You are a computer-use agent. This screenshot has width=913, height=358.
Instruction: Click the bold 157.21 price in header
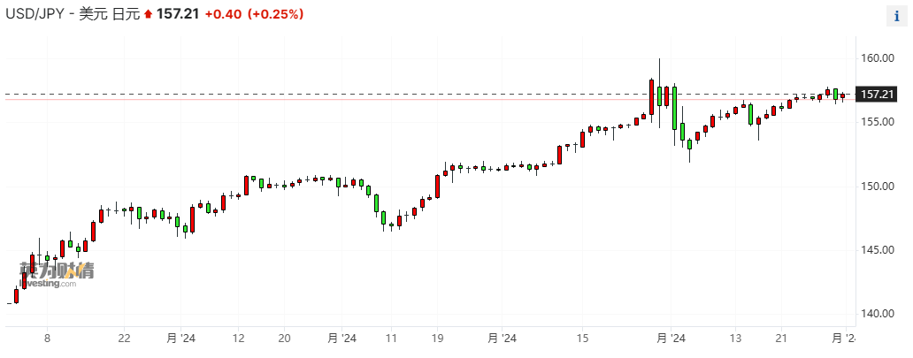coord(176,15)
